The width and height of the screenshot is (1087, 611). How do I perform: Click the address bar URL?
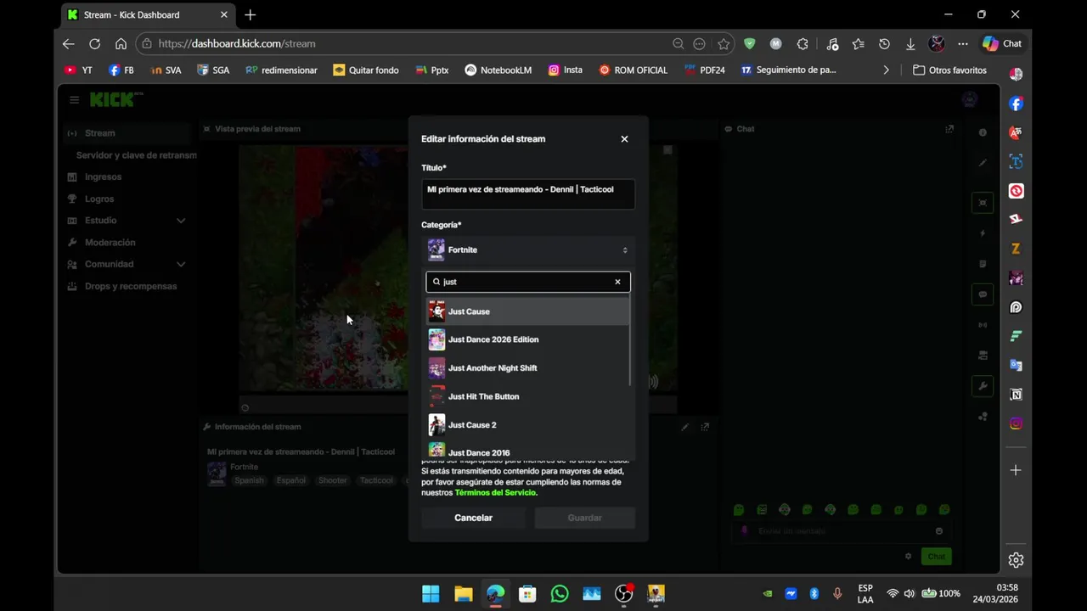pos(237,43)
